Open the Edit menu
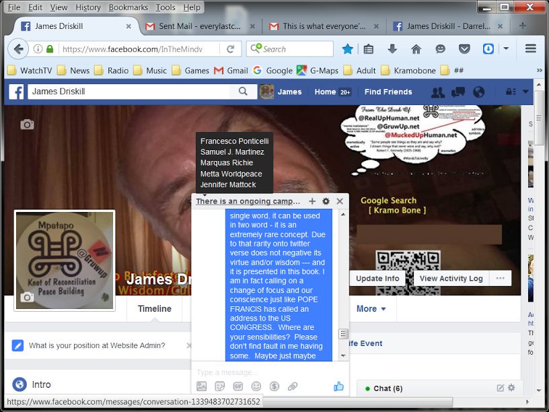 tap(35, 7)
